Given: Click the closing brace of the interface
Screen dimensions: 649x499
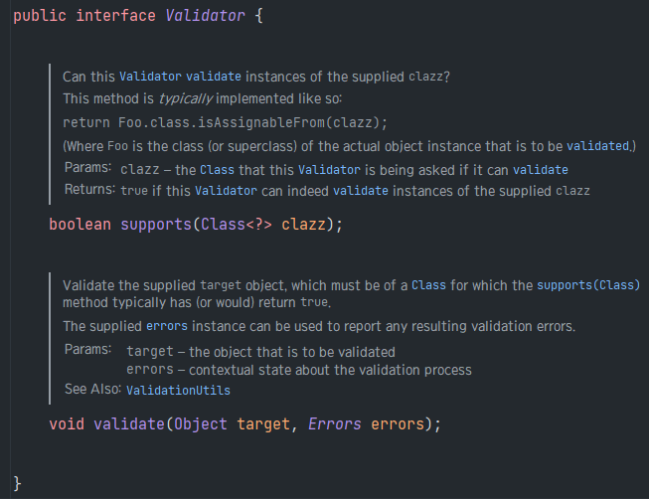Looking at the screenshot, I should pos(17,483).
